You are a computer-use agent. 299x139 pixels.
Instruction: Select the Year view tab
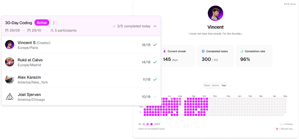tap(224, 86)
